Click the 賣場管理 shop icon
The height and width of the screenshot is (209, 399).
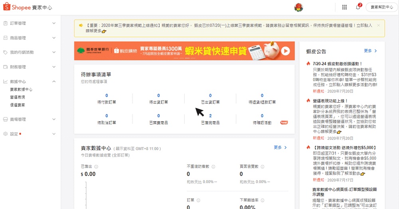5,119
